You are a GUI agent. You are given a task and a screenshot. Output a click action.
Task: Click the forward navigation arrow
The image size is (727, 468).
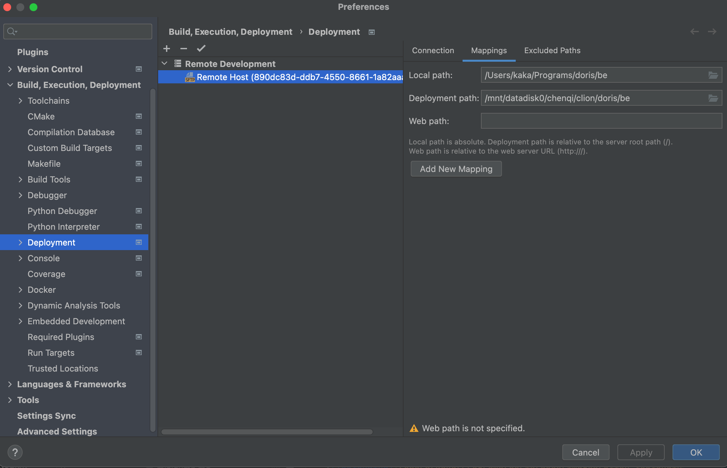[x=712, y=32]
